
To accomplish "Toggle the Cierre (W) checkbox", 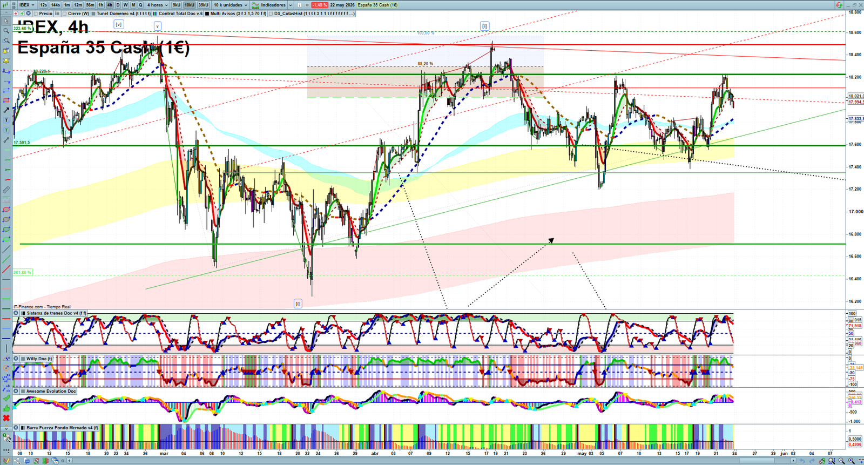I will [64, 14].
